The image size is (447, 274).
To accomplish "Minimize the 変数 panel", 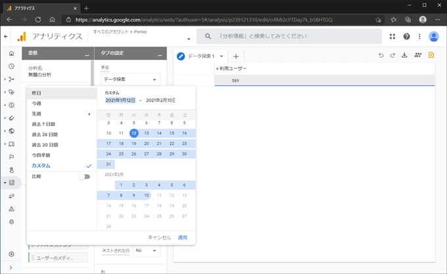I will [x=87, y=55].
